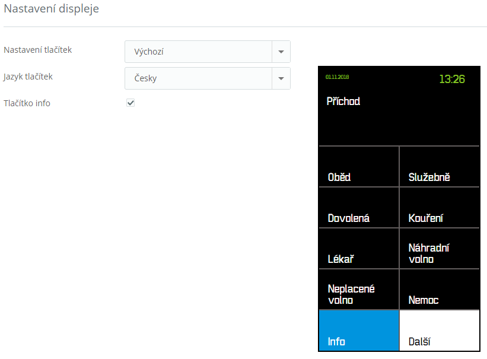
Task: Tap the Lékař button
Action: [x=359, y=249]
